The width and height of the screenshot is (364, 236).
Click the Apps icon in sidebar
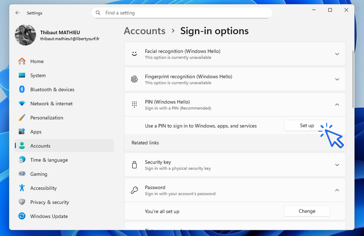point(22,132)
